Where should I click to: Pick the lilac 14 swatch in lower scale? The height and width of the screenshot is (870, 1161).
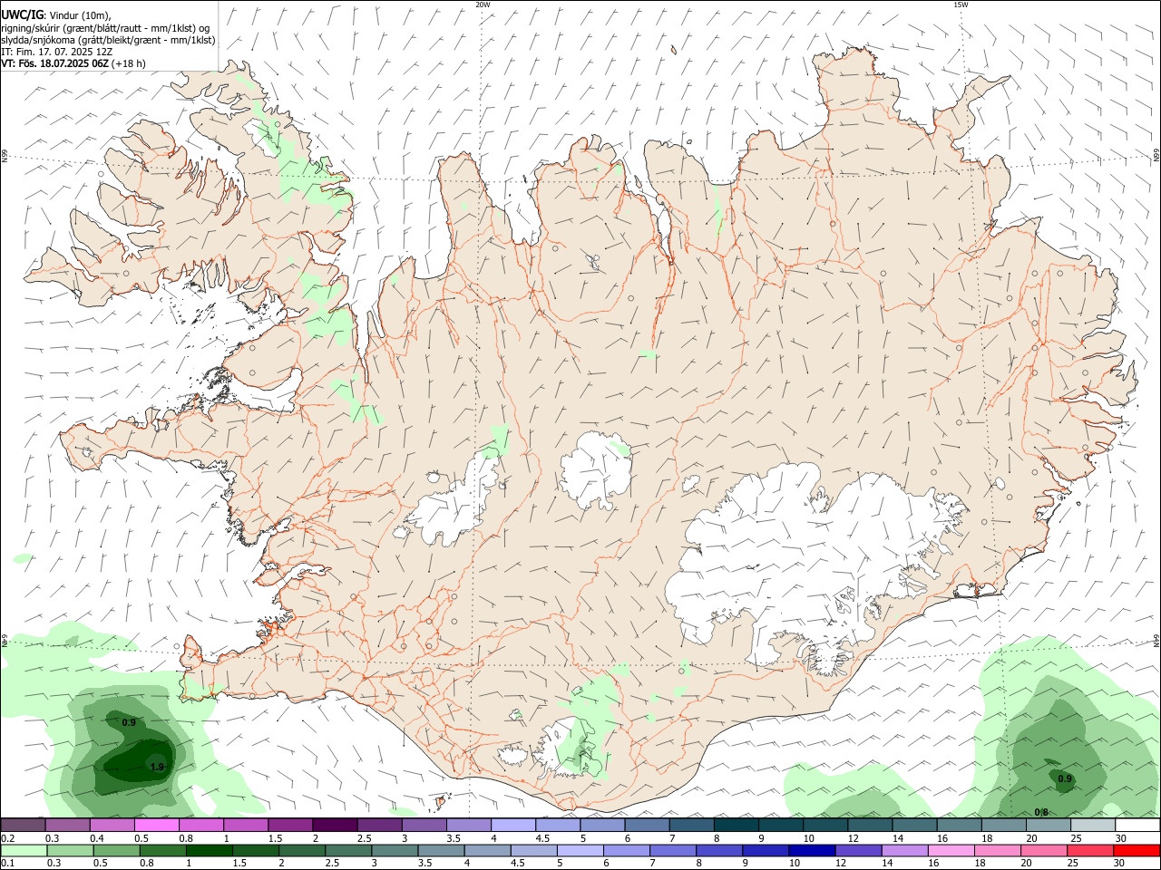tap(904, 850)
